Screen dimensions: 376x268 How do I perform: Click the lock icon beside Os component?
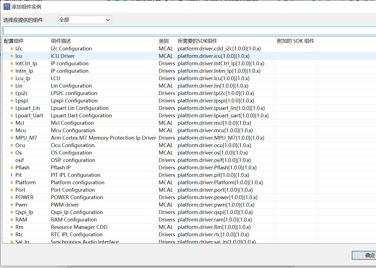pos(11,153)
